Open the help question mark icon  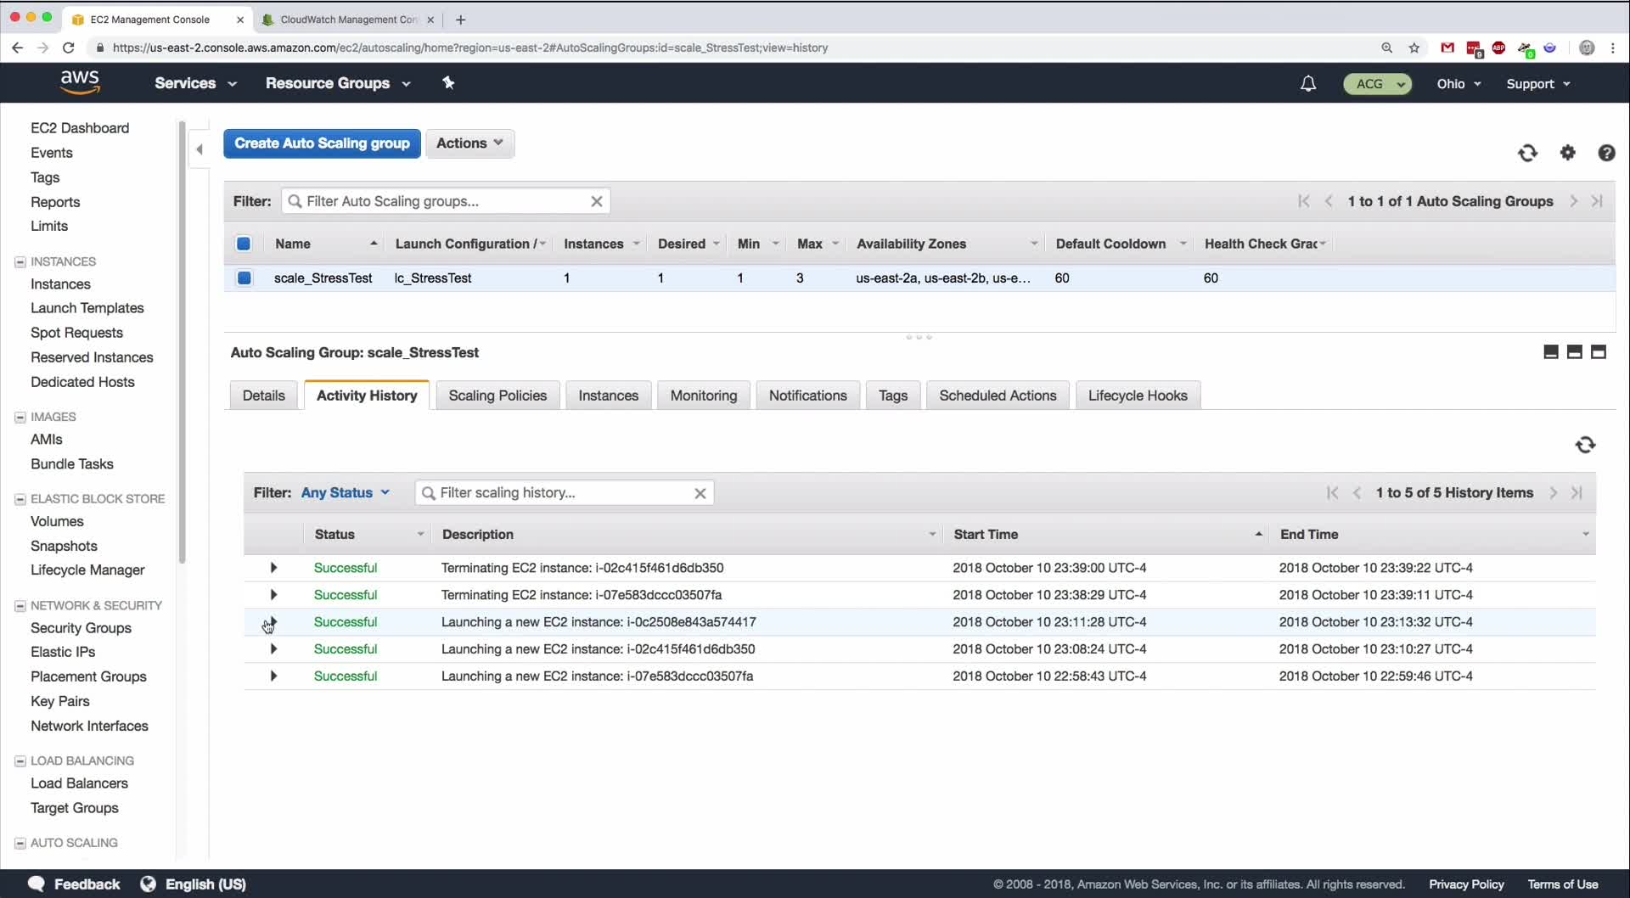(x=1606, y=153)
